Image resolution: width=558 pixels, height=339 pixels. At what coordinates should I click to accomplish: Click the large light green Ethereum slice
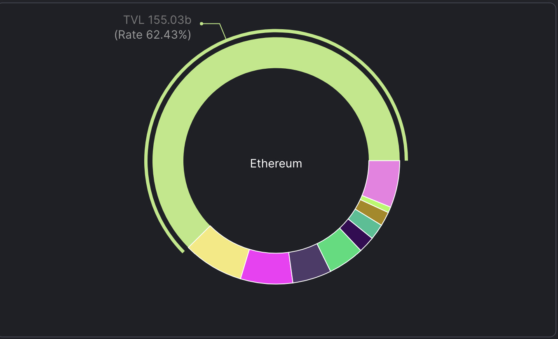(231, 62)
